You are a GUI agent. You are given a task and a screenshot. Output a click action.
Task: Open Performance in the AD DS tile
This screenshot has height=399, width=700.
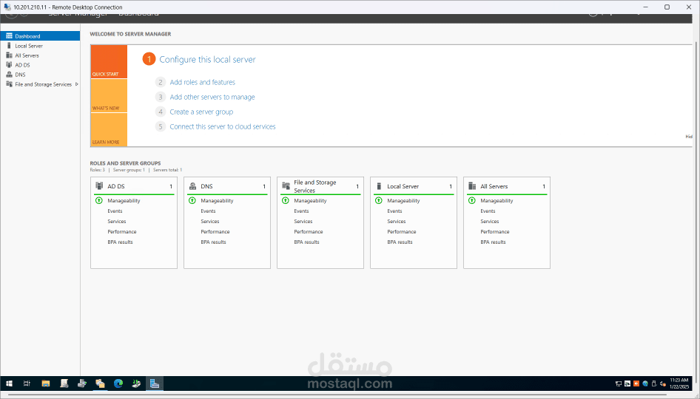(122, 232)
